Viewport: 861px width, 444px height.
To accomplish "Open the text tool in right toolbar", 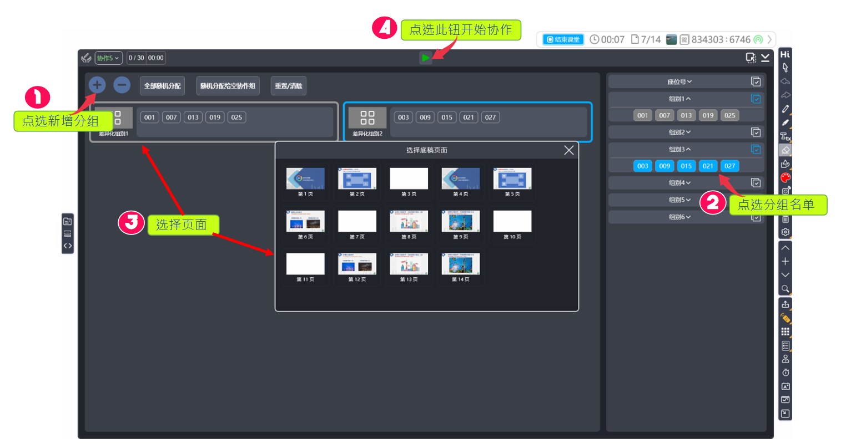I will click(x=785, y=136).
